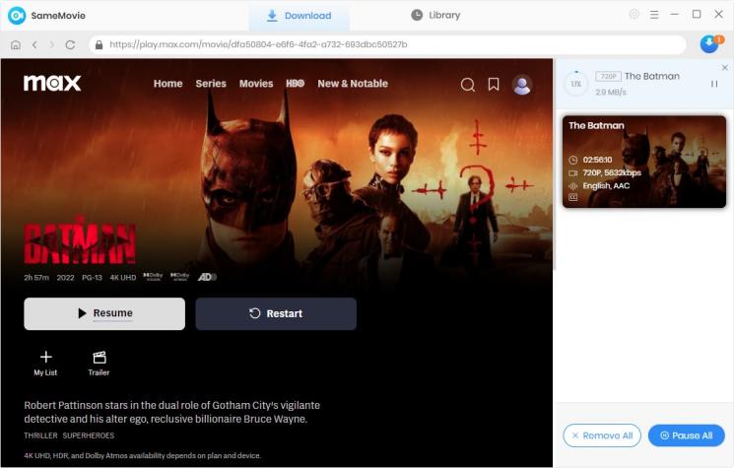Click the PG-13 rating label
This screenshot has width=734, height=468.
92,278
